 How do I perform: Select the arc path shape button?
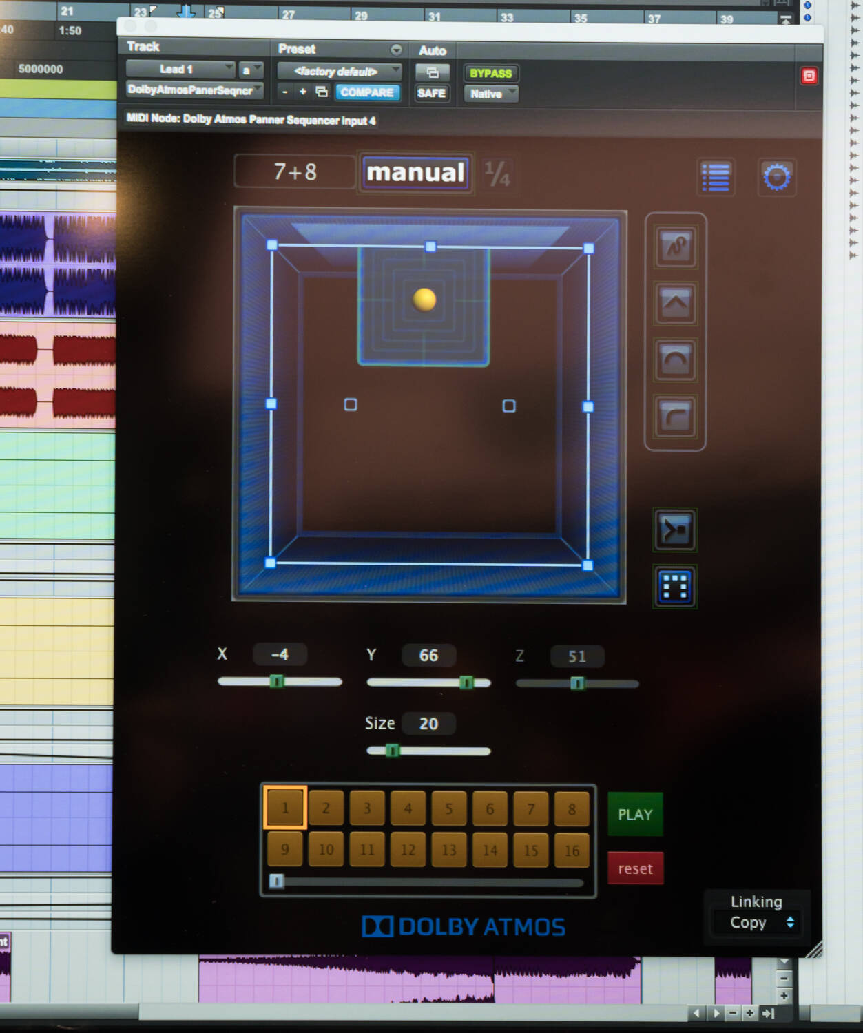point(675,360)
